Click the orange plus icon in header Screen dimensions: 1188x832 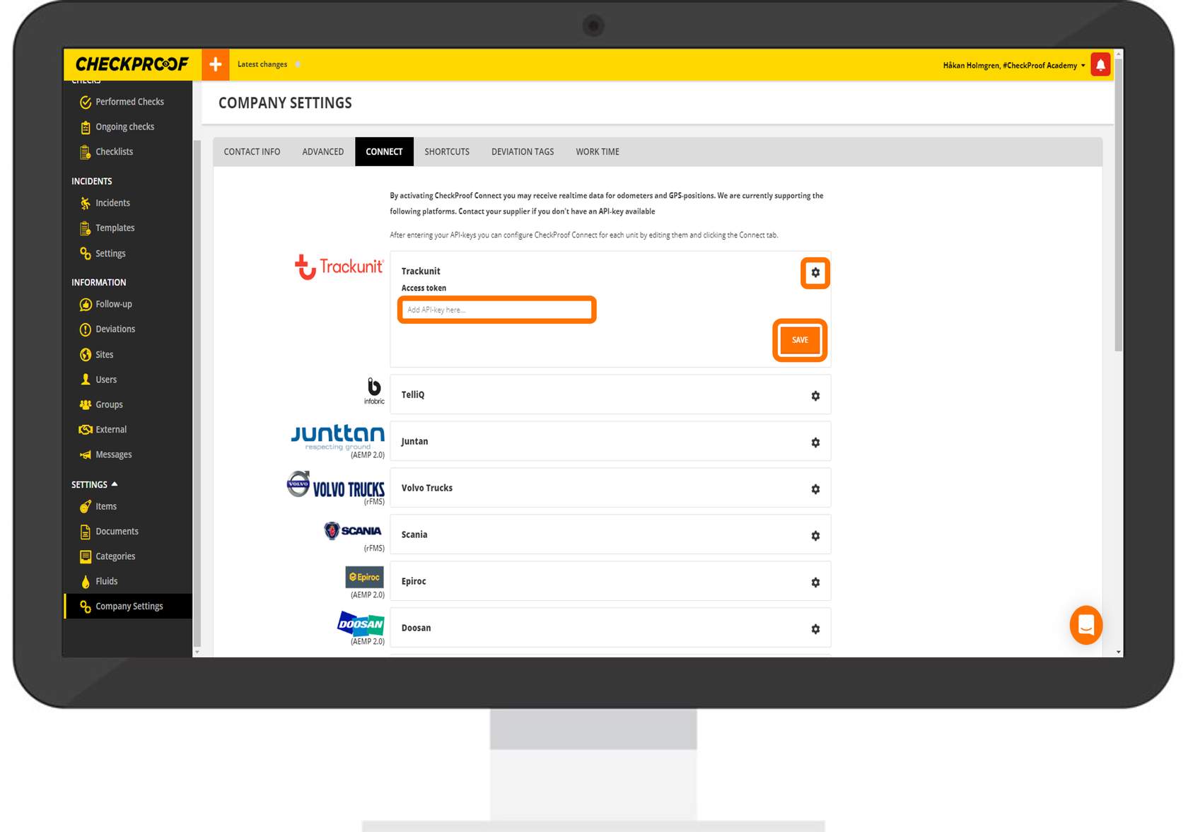click(x=216, y=64)
